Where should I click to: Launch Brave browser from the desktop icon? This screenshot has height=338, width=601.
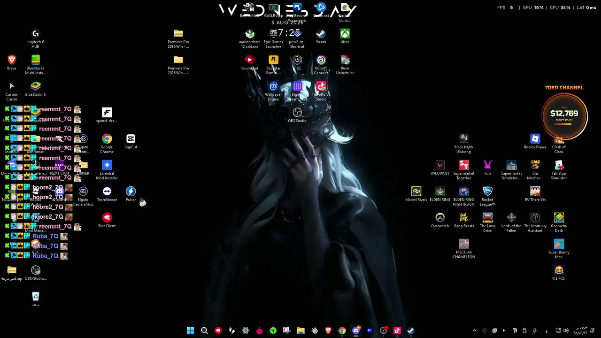click(12, 60)
